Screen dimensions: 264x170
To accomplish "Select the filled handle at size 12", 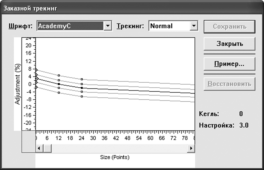I will [59, 84].
